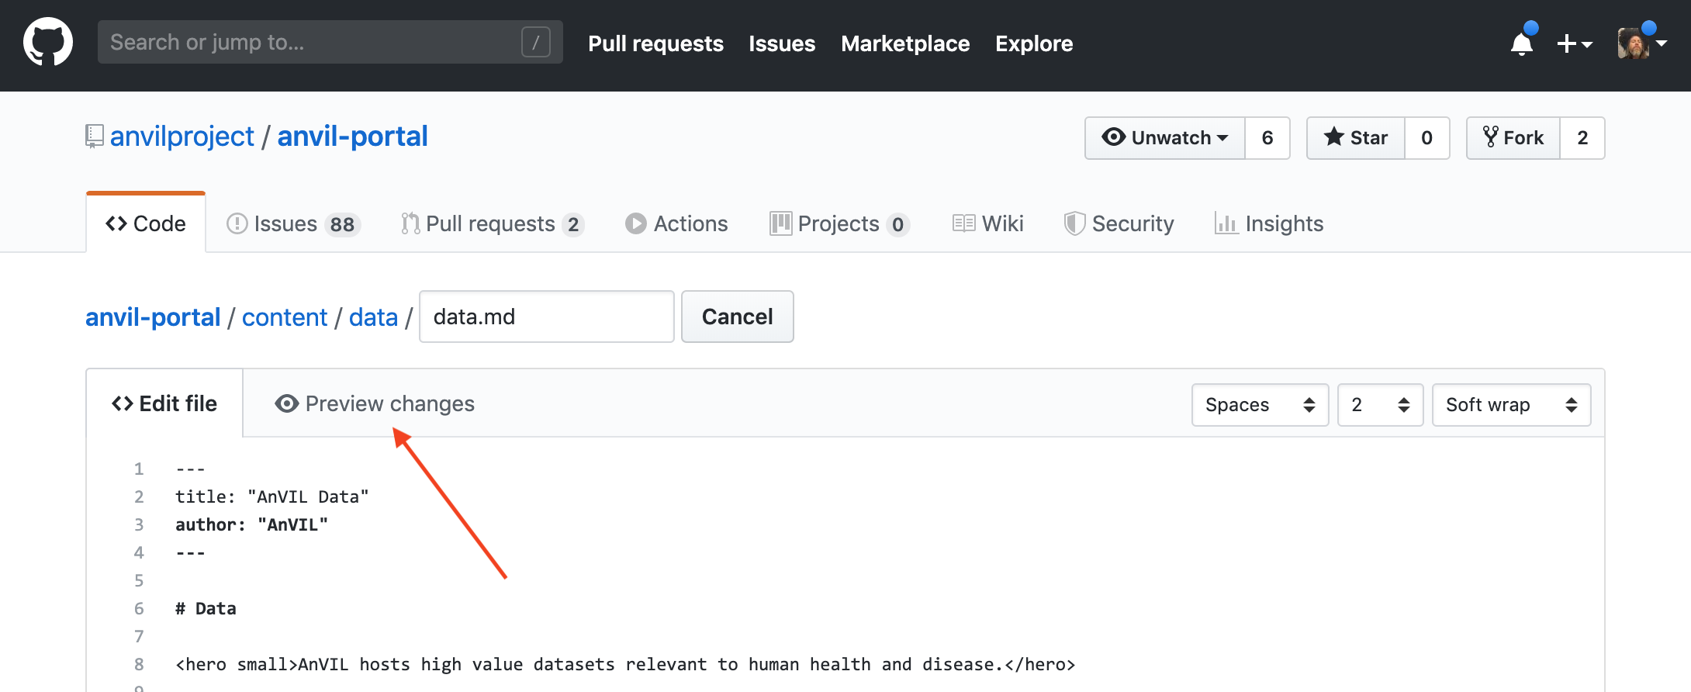
Task: Click the data breadcrumb folder
Action: [373, 317]
